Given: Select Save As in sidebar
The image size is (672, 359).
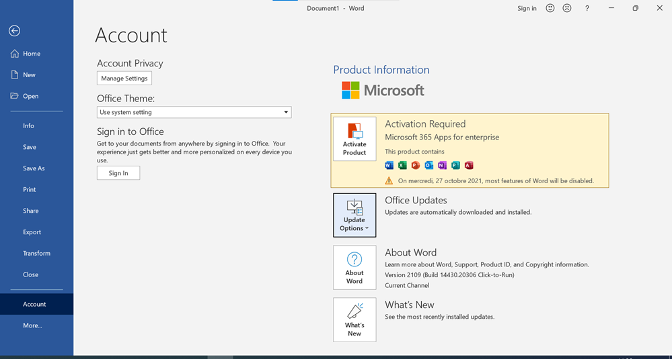Looking at the screenshot, I should [x=34, y=168].
